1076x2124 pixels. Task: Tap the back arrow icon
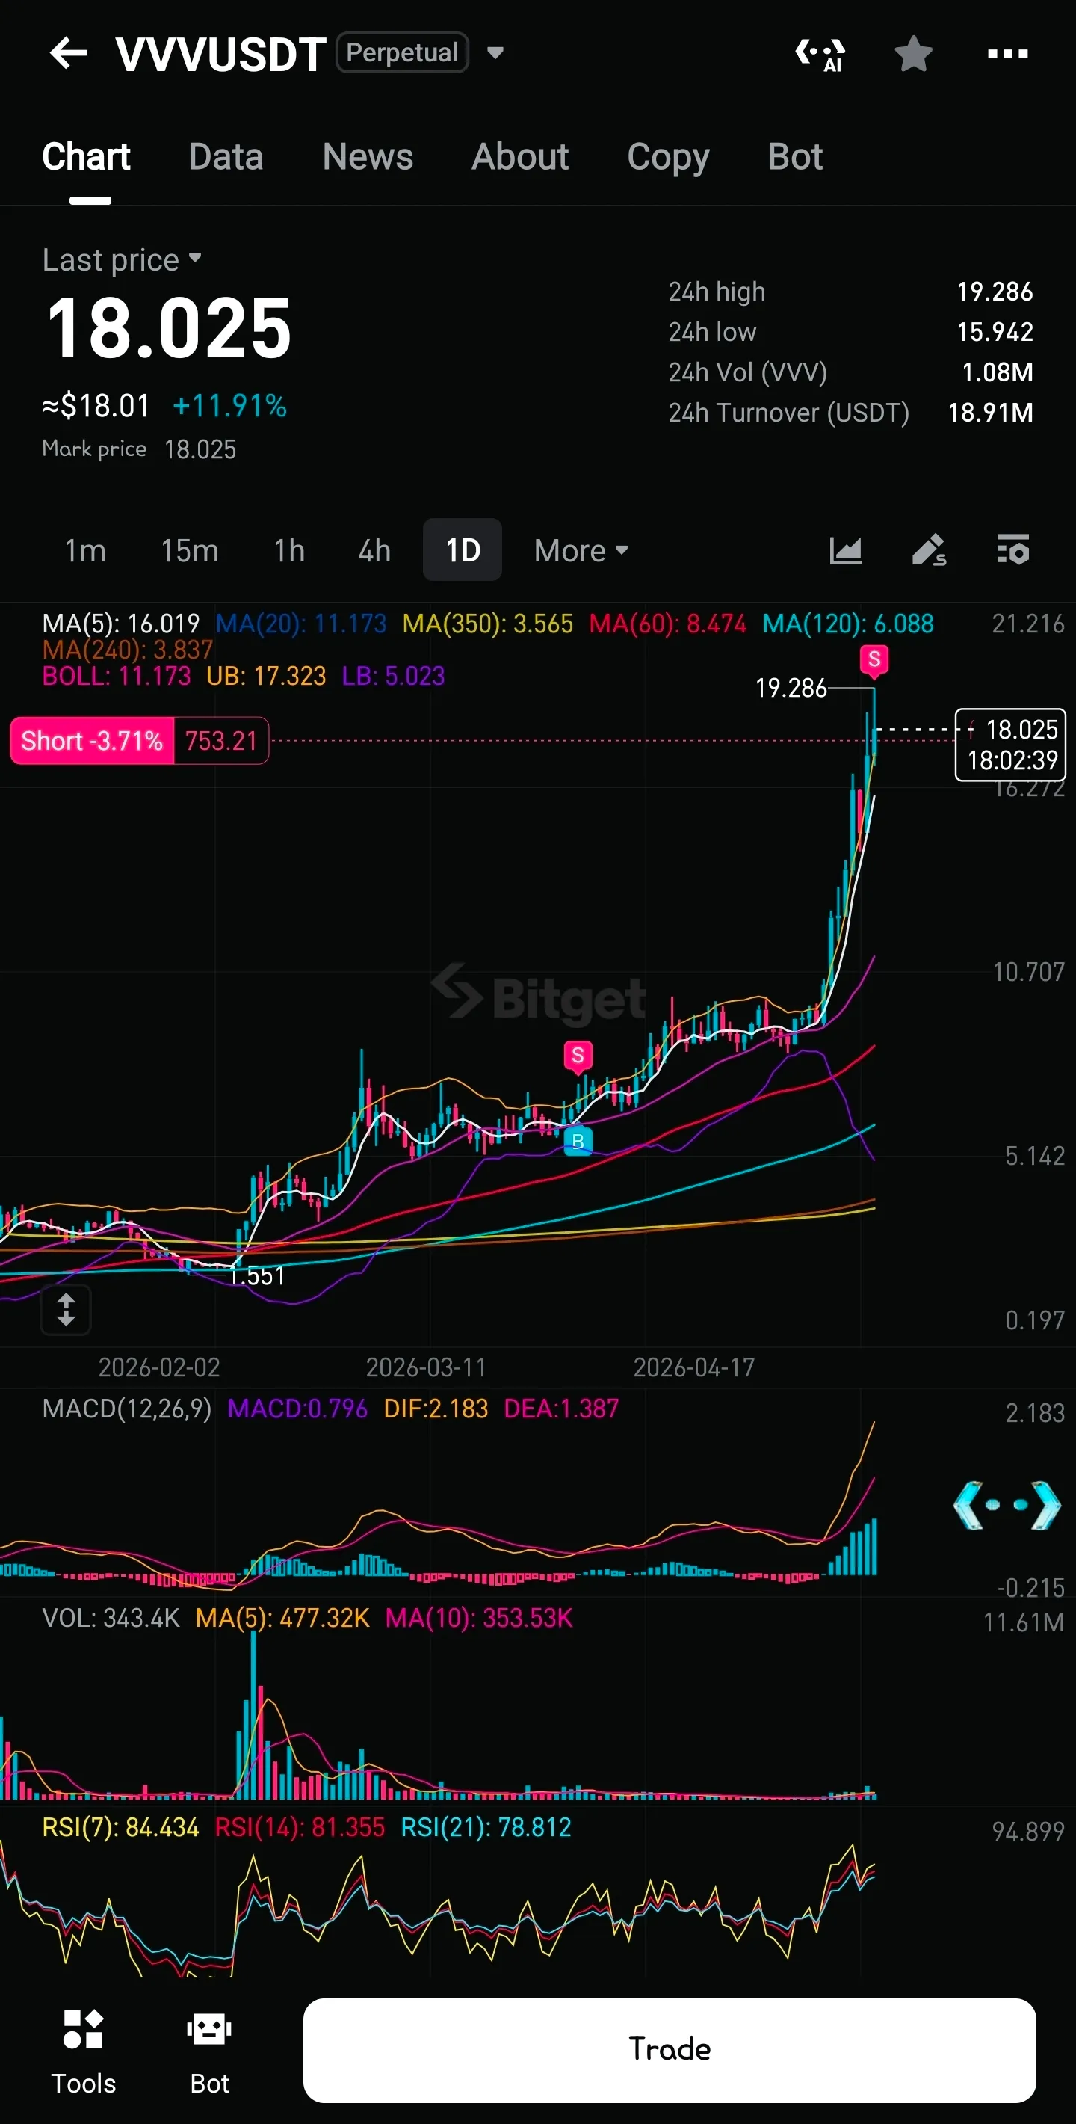click(69, 54)
